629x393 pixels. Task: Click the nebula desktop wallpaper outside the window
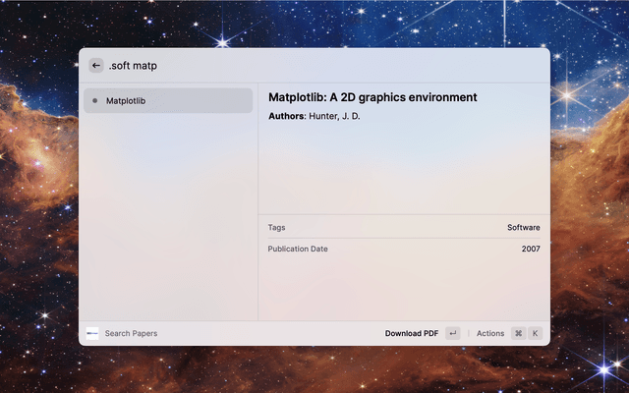39,196
